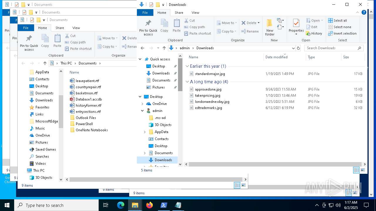The width and height of the screenshot is (376, 211).
Task: Launch Firefox from the taskbar
Action: [150, 205]
